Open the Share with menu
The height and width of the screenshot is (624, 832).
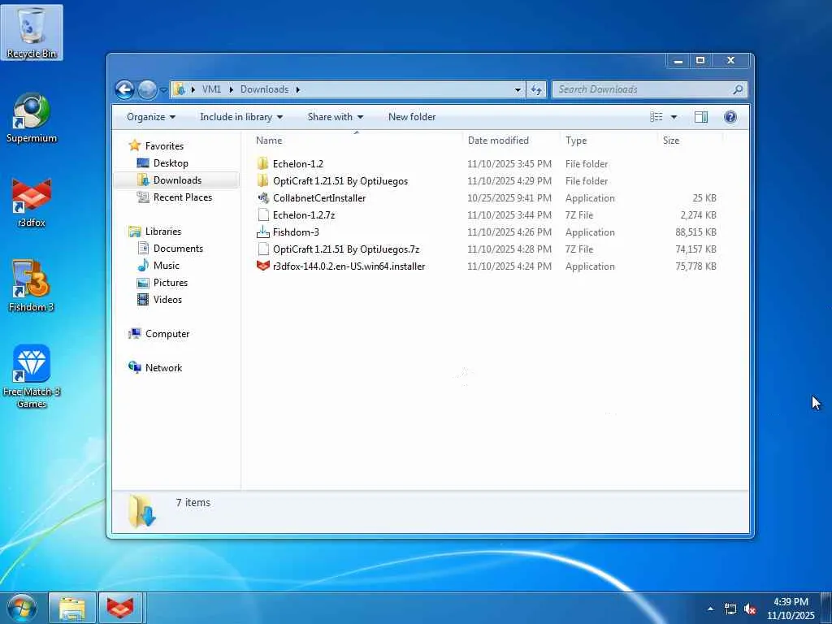(x=336, y=117)
